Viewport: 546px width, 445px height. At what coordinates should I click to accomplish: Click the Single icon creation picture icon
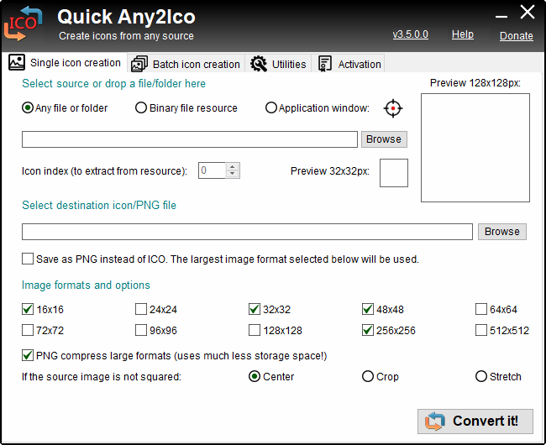[17, 62]
